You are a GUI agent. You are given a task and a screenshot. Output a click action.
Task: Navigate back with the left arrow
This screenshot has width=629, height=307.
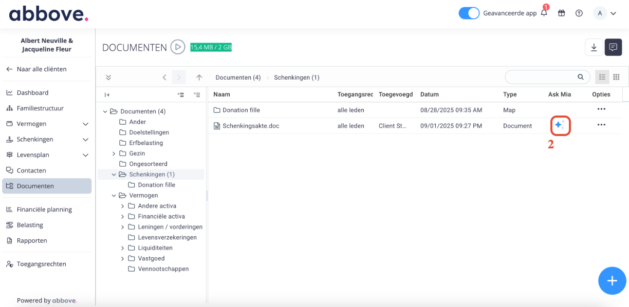tap(164, 77)
